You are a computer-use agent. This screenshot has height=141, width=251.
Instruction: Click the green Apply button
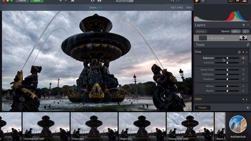click(36, 1)
